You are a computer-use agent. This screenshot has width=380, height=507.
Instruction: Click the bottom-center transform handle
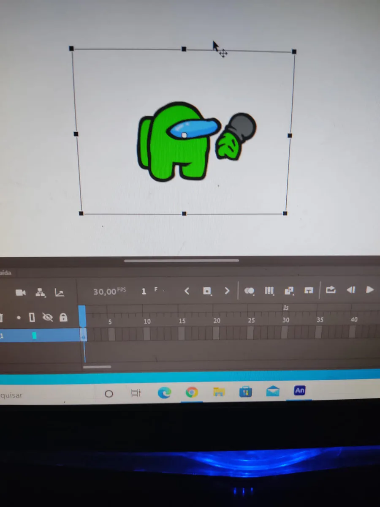184,214
